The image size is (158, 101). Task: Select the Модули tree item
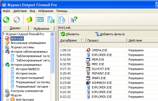click(16, 95)
